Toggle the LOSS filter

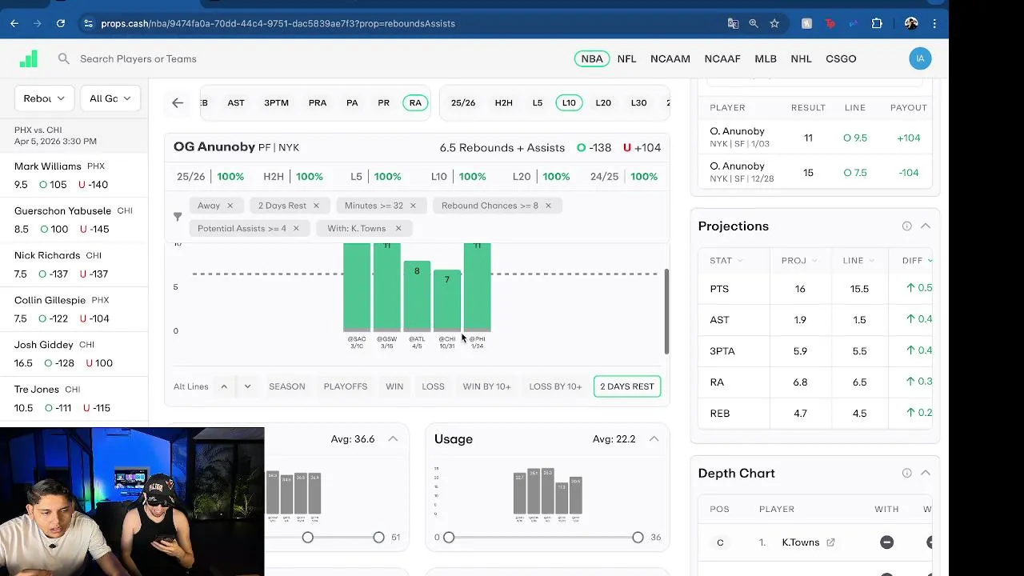[433, 386]
